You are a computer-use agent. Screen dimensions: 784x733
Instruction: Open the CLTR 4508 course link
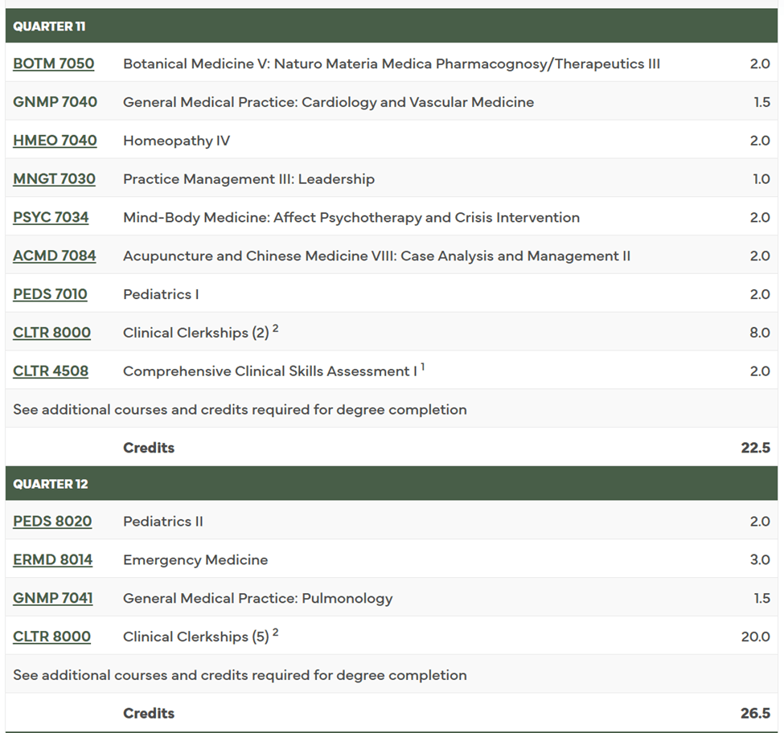(51, 371)
